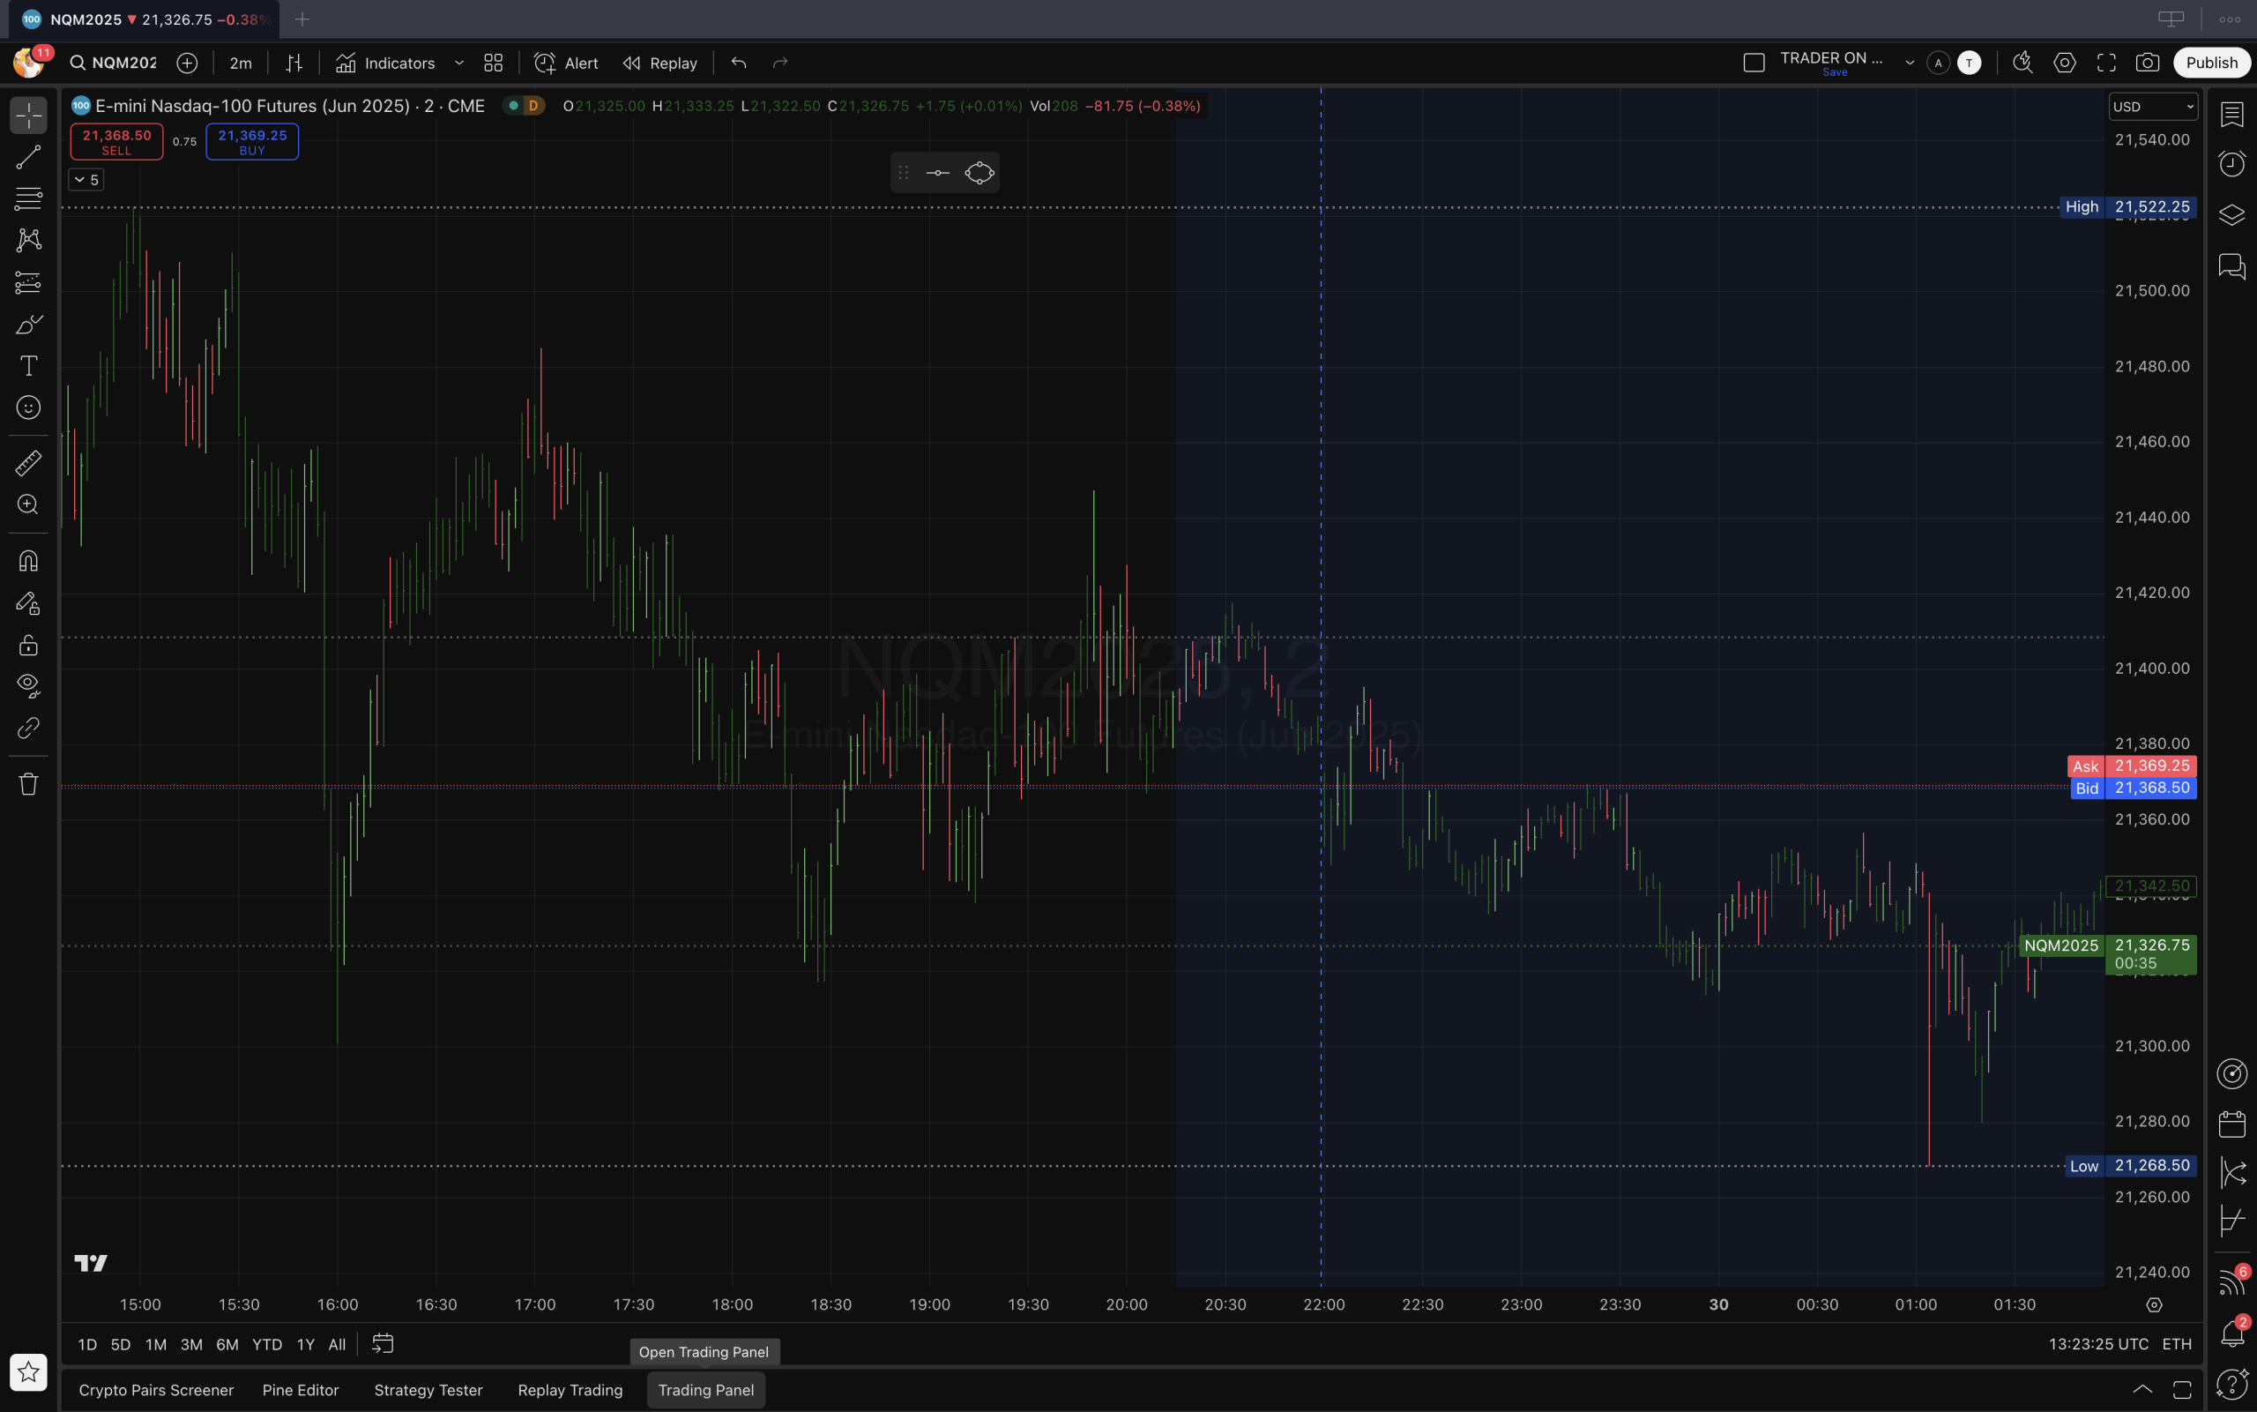Open the Pine Editor tab
The image size is (2257, 1412).
tap(301, 1390)
